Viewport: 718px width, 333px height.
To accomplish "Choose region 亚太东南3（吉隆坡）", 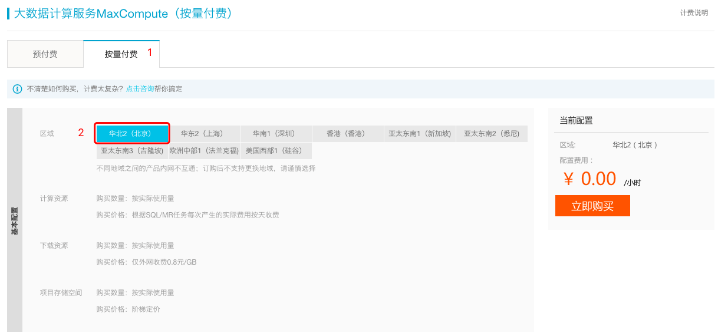I will click(132, 151).
